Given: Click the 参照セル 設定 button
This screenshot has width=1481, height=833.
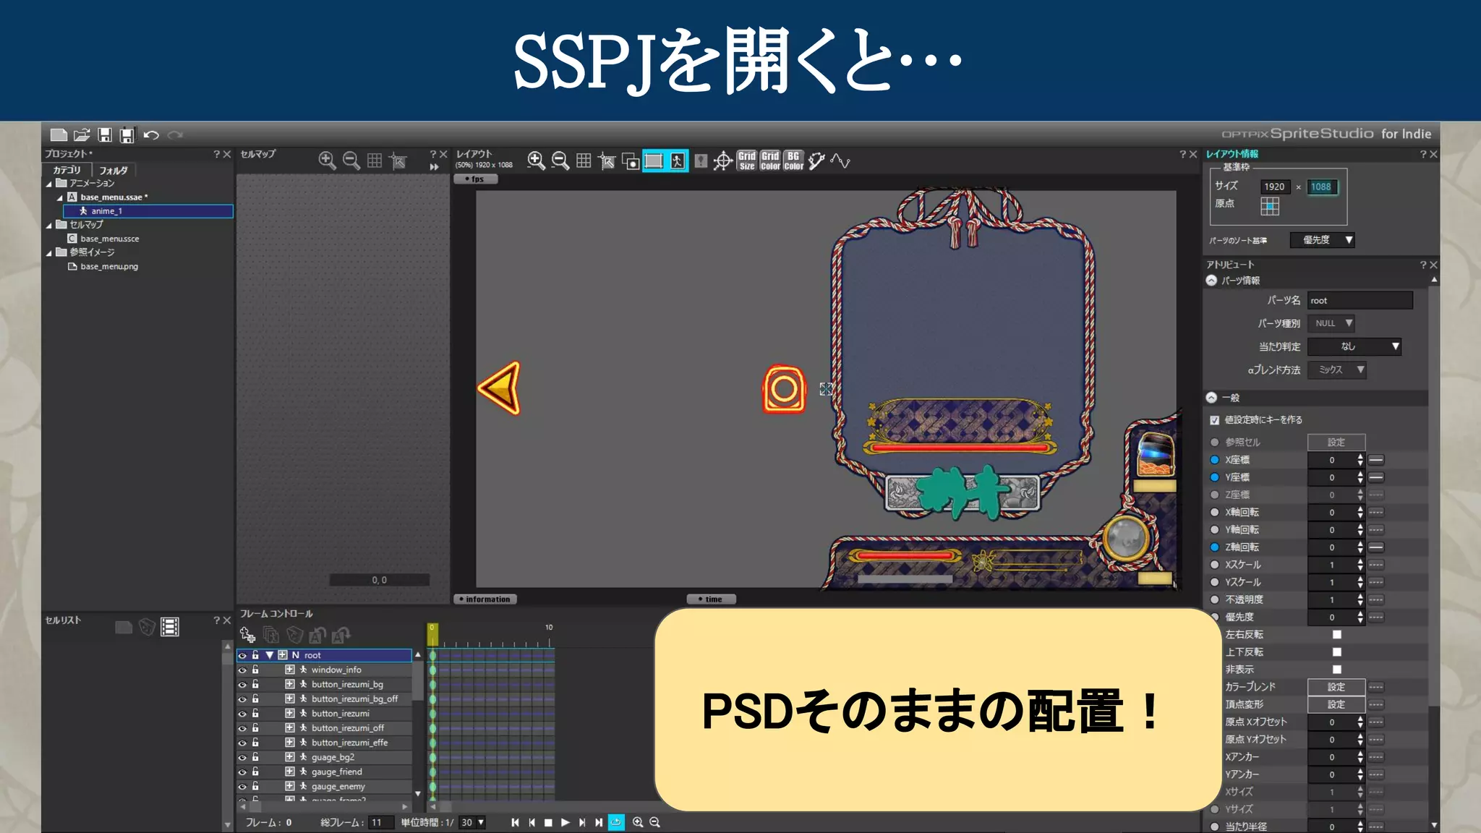Looking at the screenshot, I should pos(1336,443).
